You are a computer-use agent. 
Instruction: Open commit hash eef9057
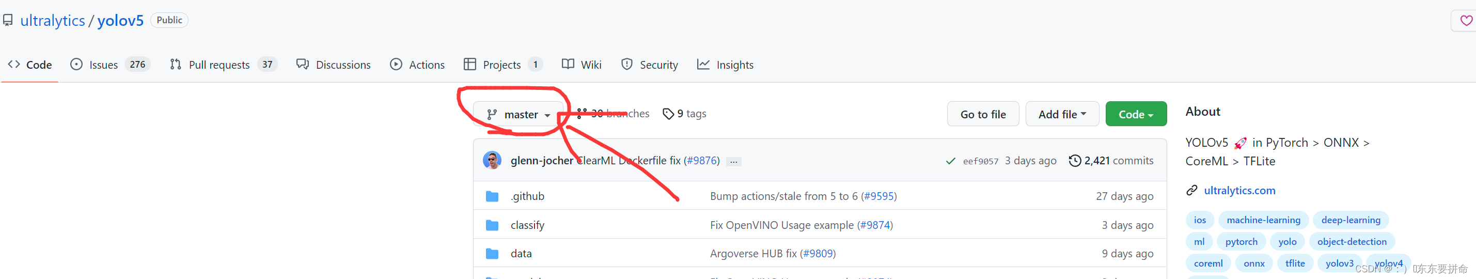coord(980,162)
